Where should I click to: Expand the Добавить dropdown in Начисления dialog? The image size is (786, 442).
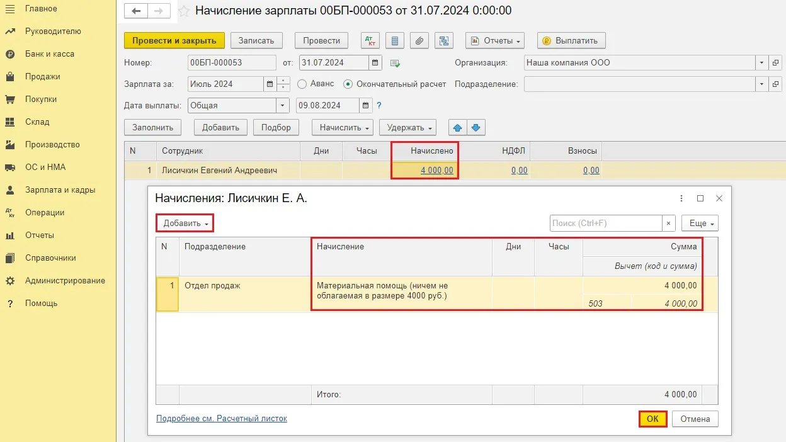(x=185, y=223)
